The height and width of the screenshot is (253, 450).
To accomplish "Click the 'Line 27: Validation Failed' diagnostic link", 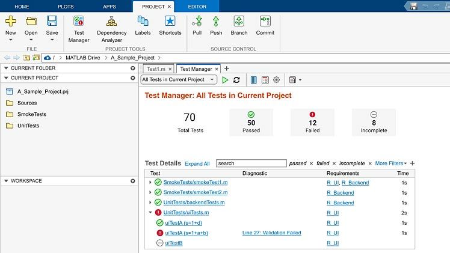I will click(x=271, y=233).
